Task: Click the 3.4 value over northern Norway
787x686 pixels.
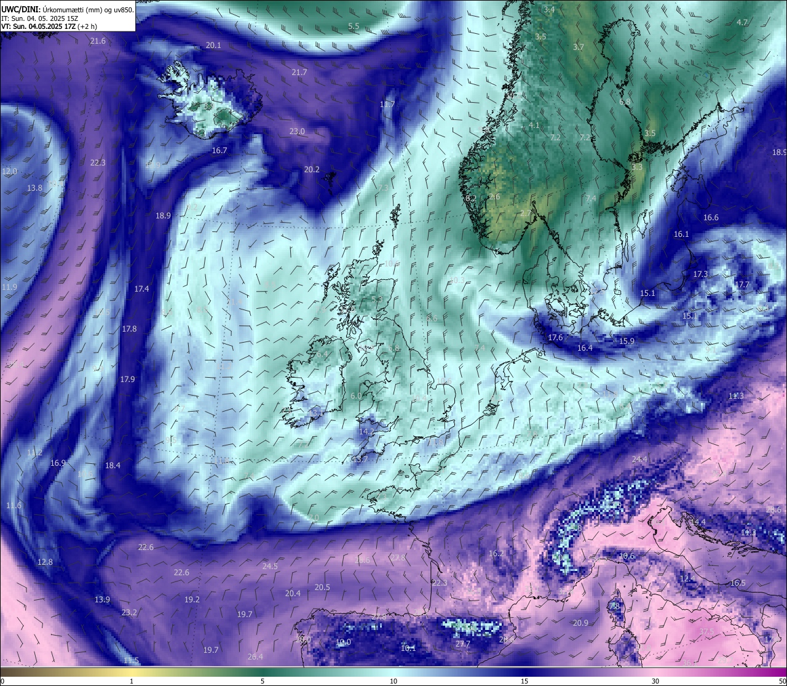Action: tap(549, 10)
